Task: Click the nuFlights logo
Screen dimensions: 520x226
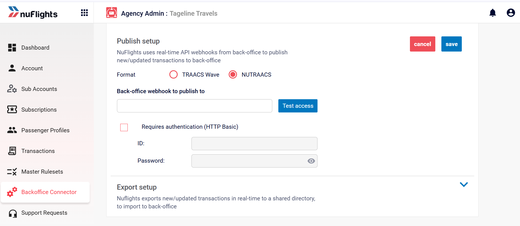Action: (33, 13)
